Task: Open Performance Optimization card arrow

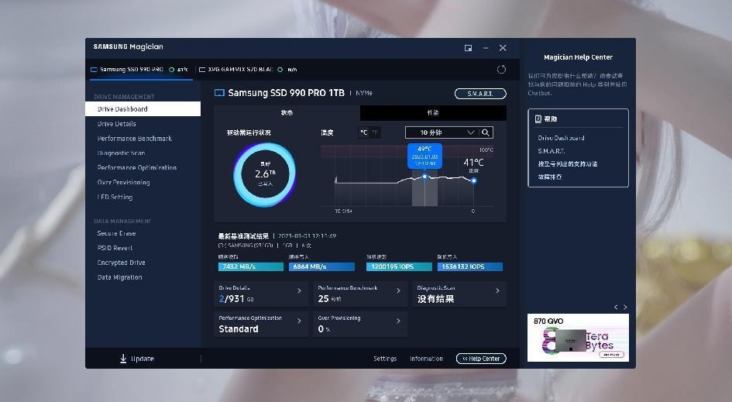Action: coord(299,321)
